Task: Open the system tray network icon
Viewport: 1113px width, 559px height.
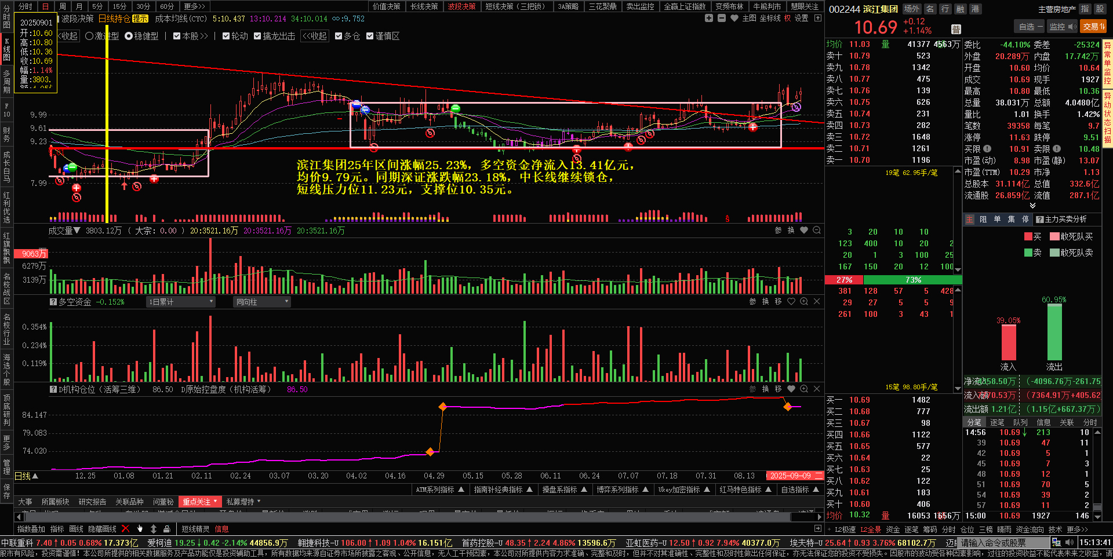Action: point(1056,542)
